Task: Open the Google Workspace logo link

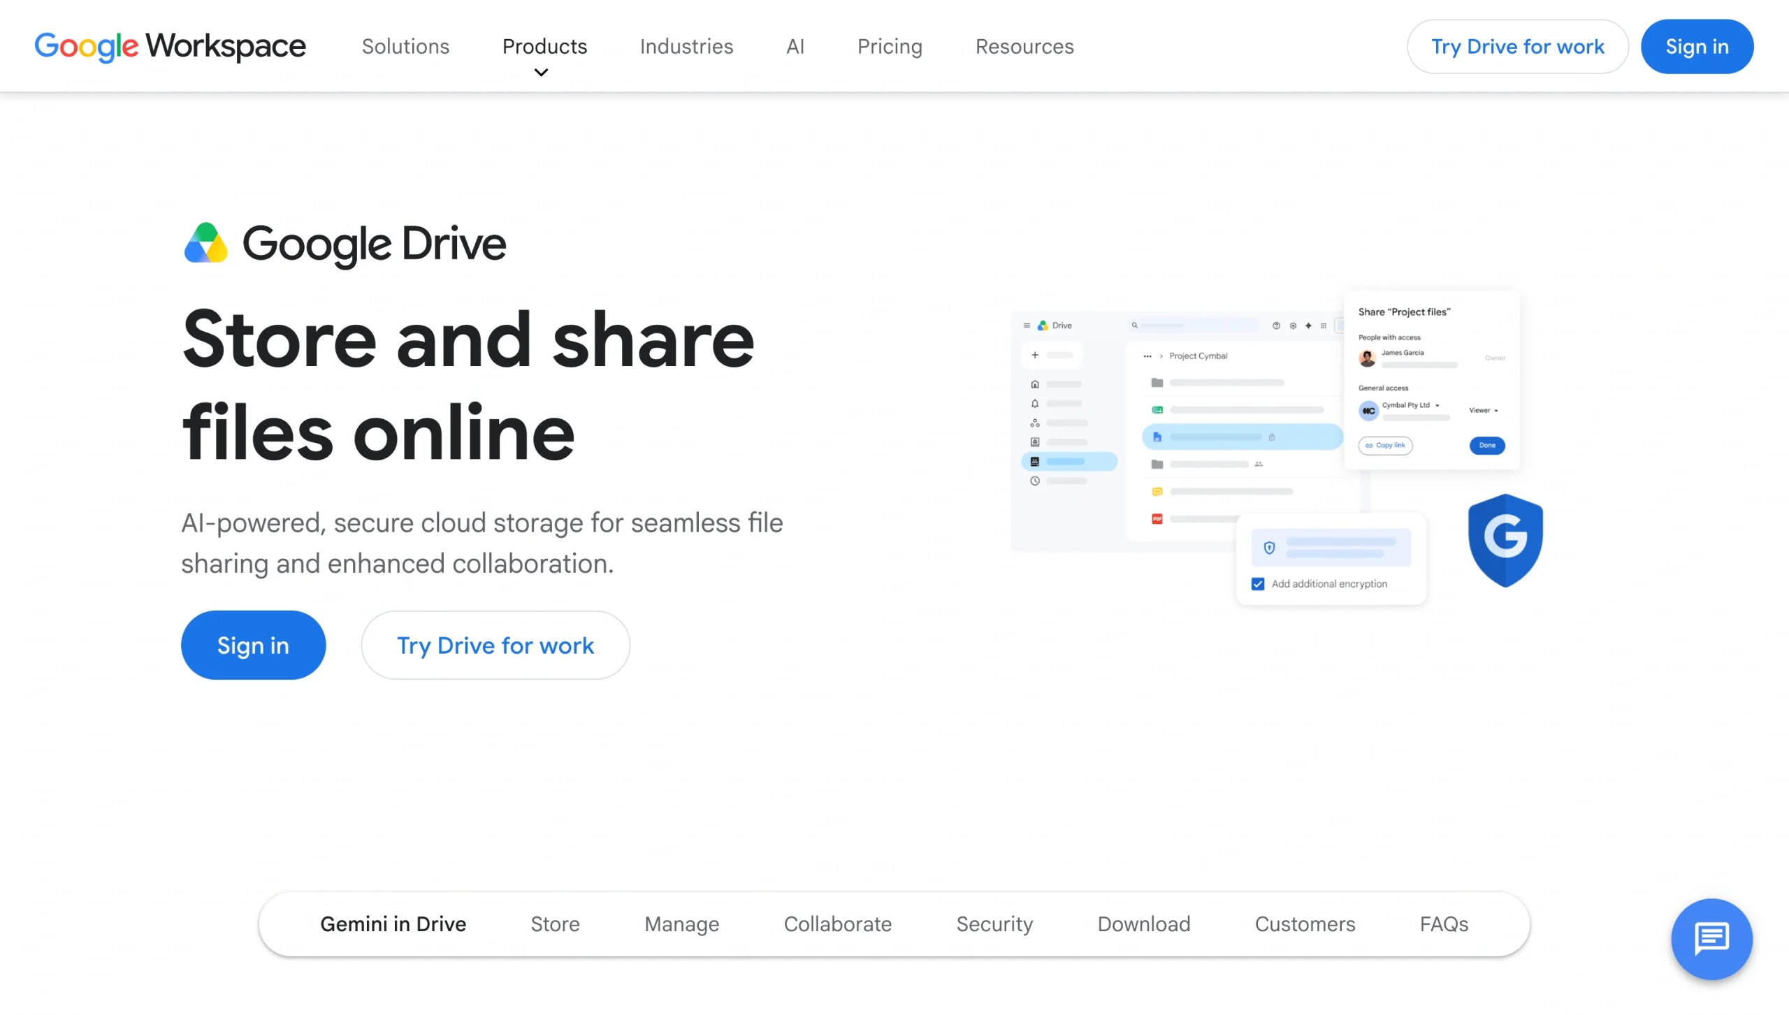Action: click(x=171, y=46)
